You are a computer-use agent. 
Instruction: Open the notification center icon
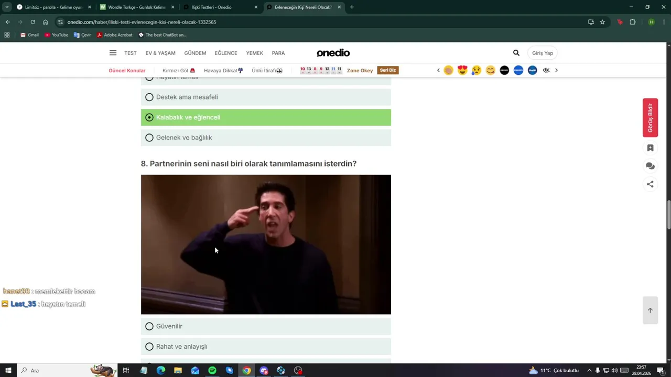(x=661, y=370)
